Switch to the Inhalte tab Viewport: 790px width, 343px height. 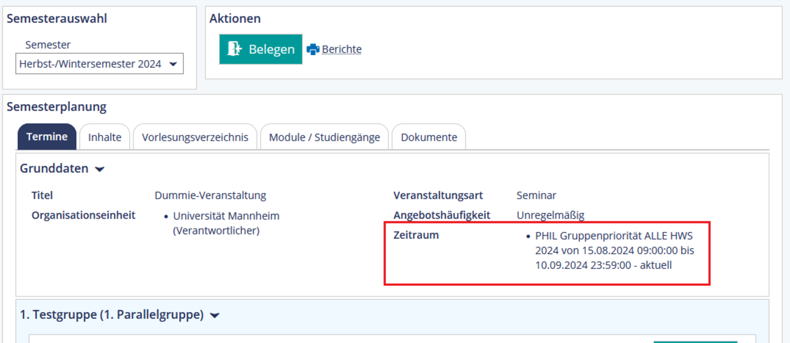pos(105,137)
